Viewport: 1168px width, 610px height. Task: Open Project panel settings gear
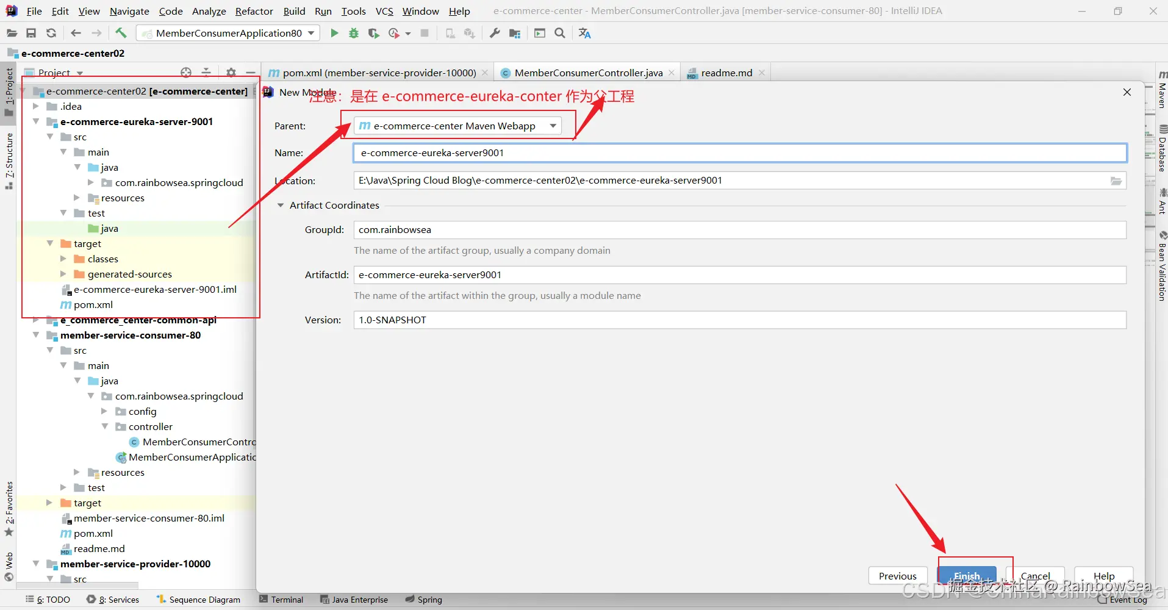pyautogui.click(x=231, y=73)
